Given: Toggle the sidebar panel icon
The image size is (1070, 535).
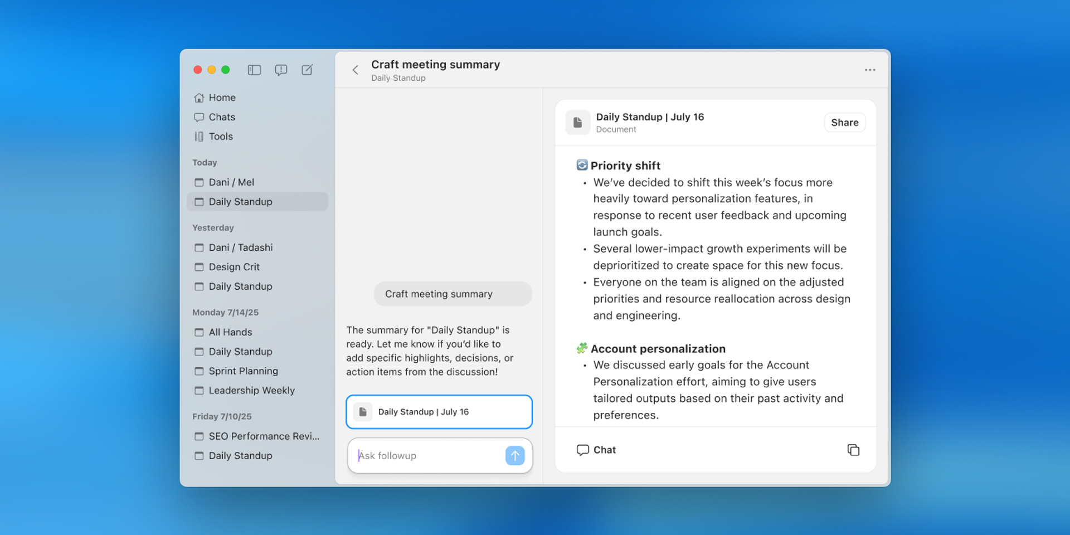Looking at the screenshot, I should pyautogui.click(x=254, y=70).
